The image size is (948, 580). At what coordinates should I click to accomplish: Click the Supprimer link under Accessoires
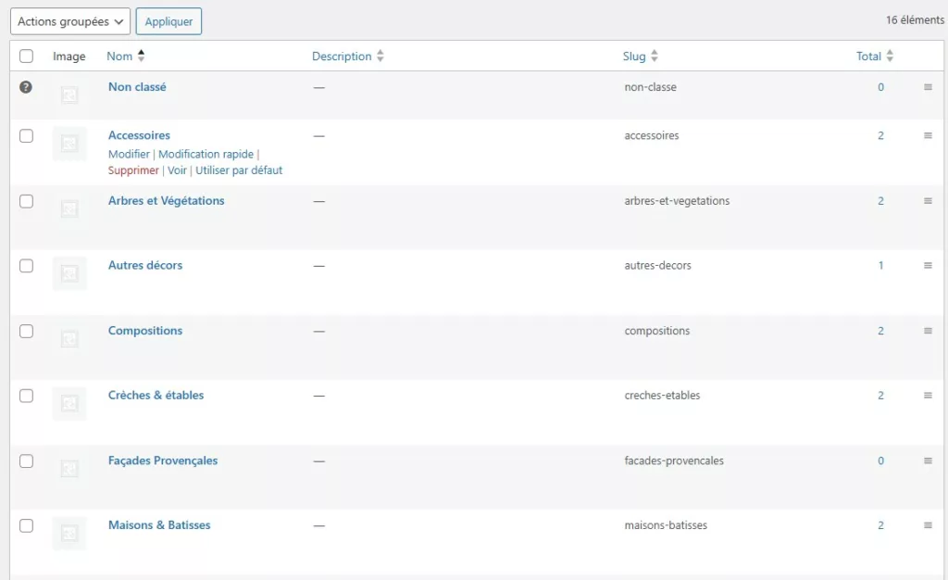133,170
